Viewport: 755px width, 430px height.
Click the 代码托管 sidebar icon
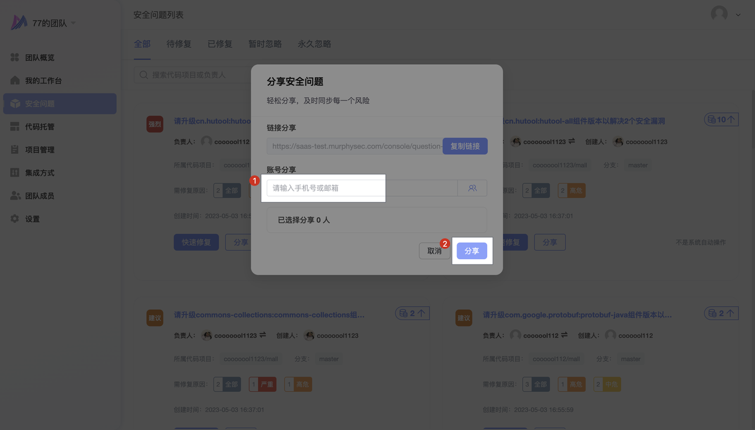click(x=15, y=127)
